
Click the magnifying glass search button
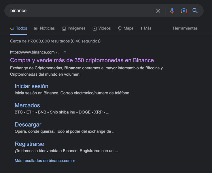pos(195,11)
